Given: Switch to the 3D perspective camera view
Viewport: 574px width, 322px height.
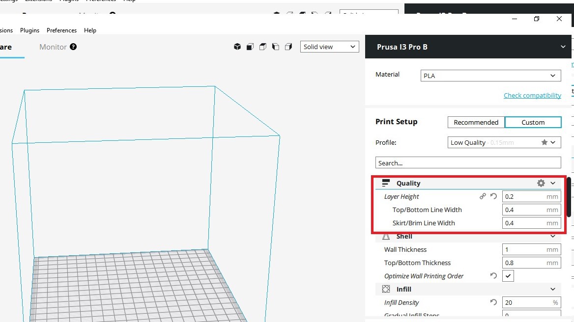Looking at the screenshot, I should tap(237, 47).
